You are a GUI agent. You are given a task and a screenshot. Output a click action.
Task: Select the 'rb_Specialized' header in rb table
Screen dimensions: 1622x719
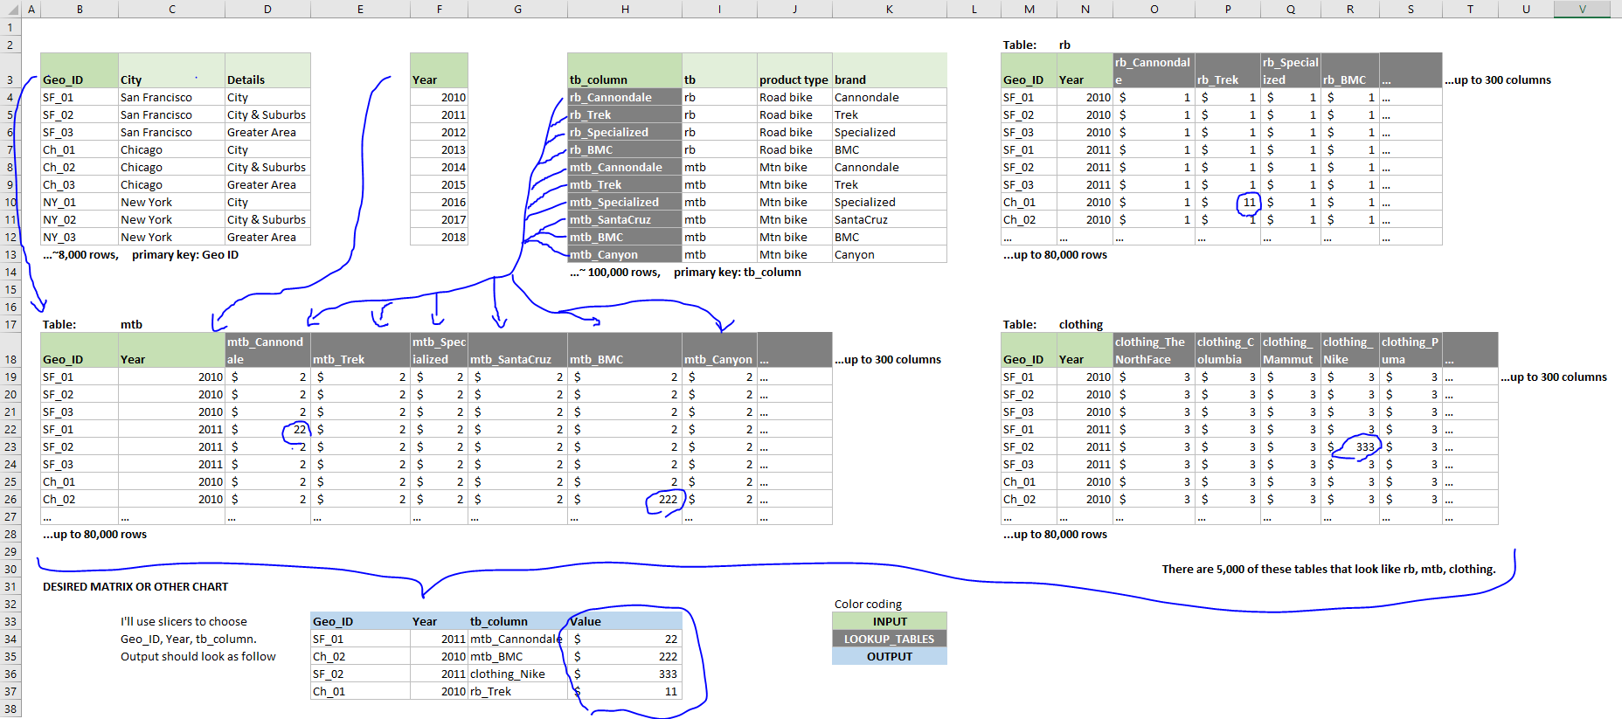pyautogui.click(x=1290, y=71)
